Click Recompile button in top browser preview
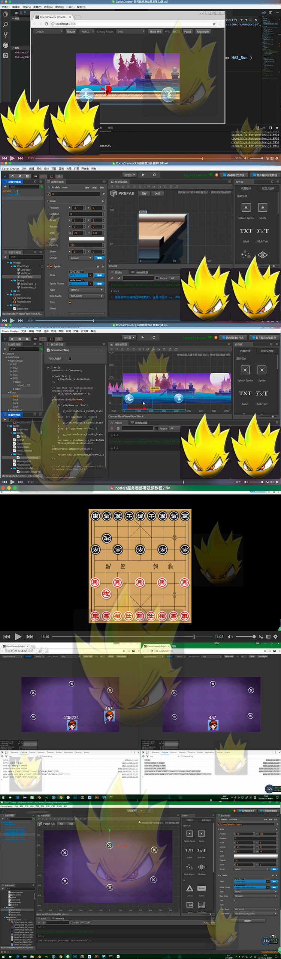 click(203, 32)
